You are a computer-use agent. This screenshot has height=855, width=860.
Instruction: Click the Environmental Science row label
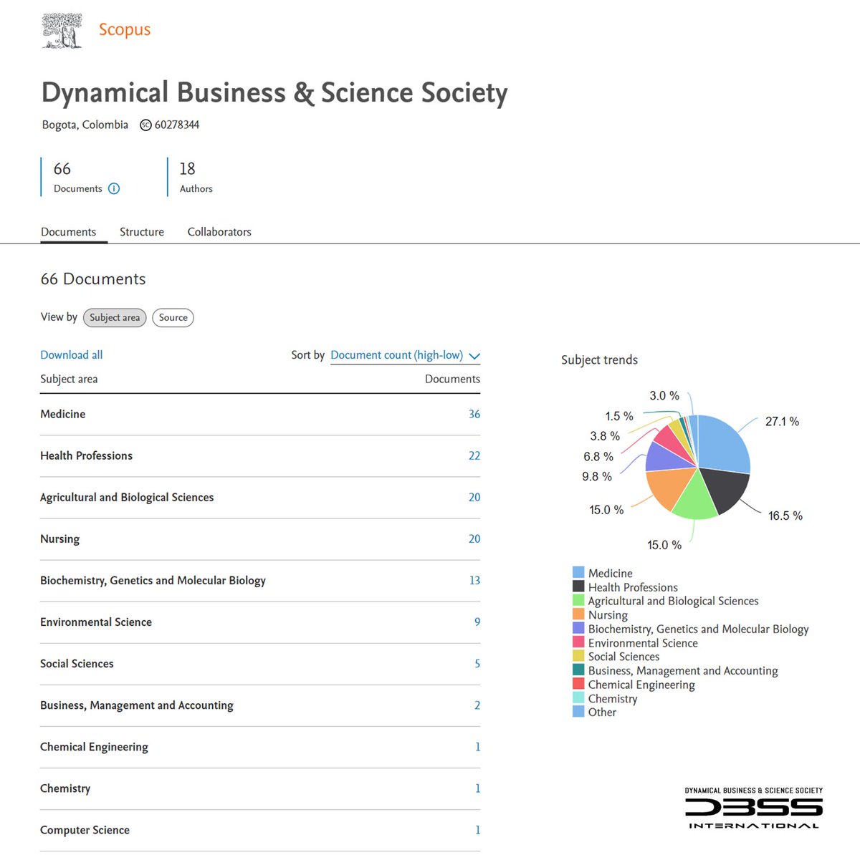pos(96,622)
